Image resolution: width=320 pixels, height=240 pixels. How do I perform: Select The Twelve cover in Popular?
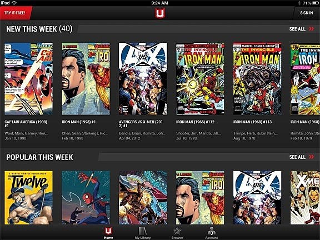point(28,198)
